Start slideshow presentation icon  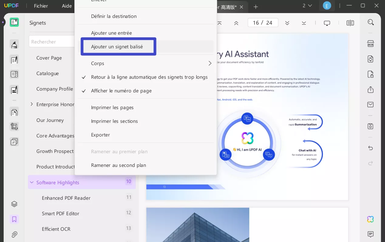tap(327, 23)
